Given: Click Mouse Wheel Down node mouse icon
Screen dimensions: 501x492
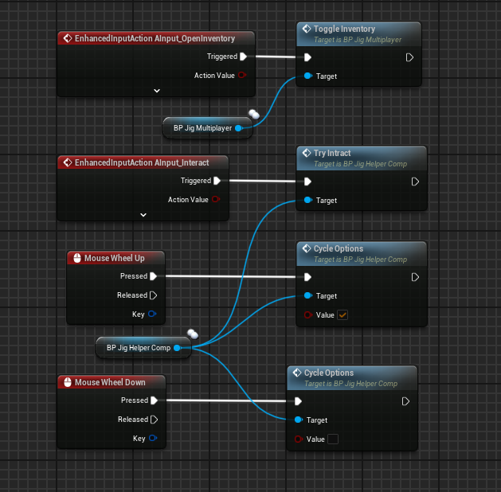Looking at the screenshot, I should click(68, 382).
